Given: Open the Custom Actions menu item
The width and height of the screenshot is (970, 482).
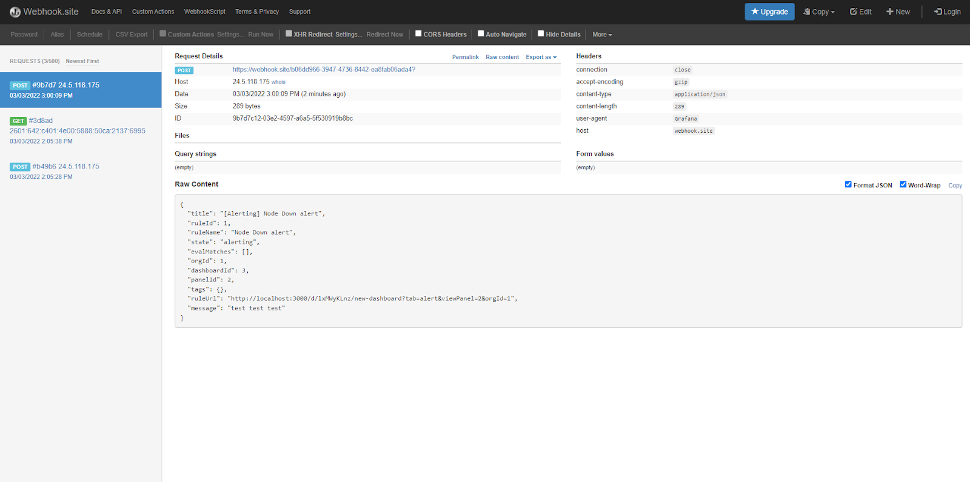Looking at the screenshot, I should pos(153,12).
